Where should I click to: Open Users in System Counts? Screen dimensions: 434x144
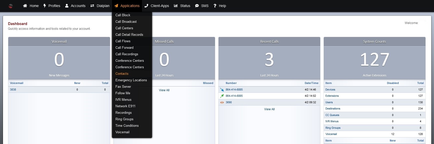(x=329, y=102)
